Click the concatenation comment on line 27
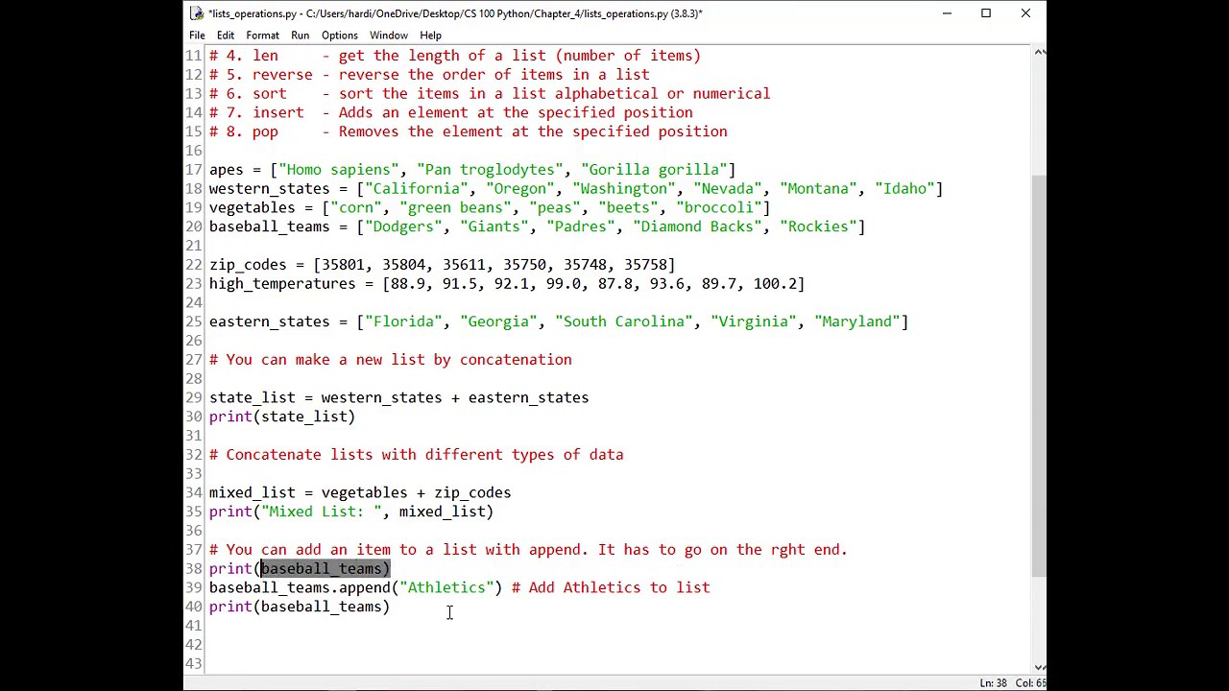Image resolution: width=1229 pixels, height=691 pixels. (391, 360)
